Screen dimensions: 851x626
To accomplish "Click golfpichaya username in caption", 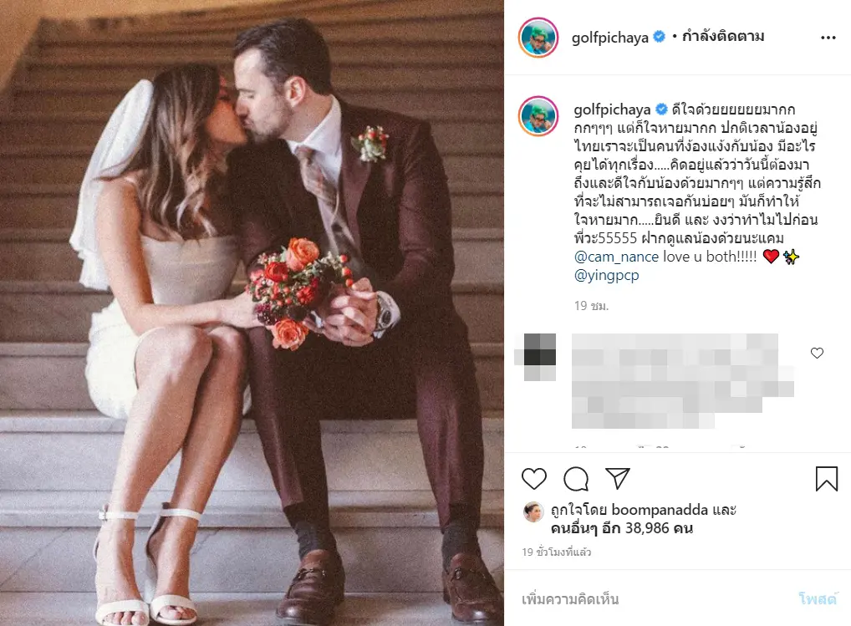I will (612, 109).
